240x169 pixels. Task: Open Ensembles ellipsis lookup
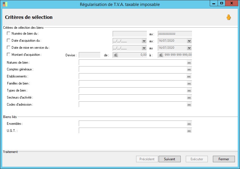[x=189, y=124]
